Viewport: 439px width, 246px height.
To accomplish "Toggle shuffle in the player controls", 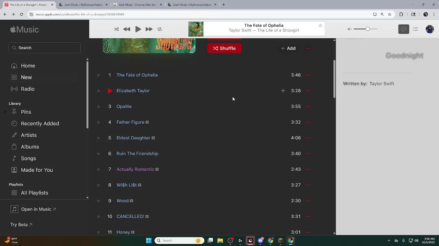I will [116, 29].
